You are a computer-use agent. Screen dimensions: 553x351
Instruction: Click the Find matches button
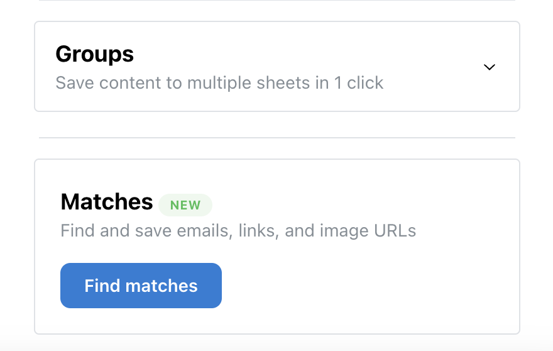pos(141,286)
